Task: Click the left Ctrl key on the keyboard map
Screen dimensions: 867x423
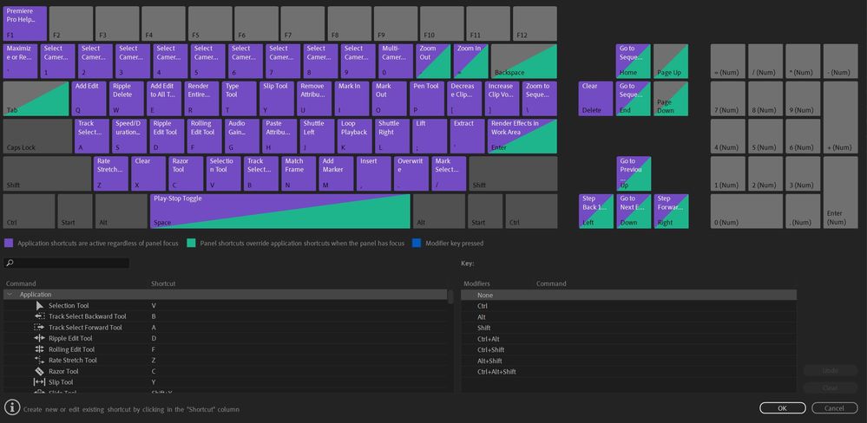Action: [29, 211]
